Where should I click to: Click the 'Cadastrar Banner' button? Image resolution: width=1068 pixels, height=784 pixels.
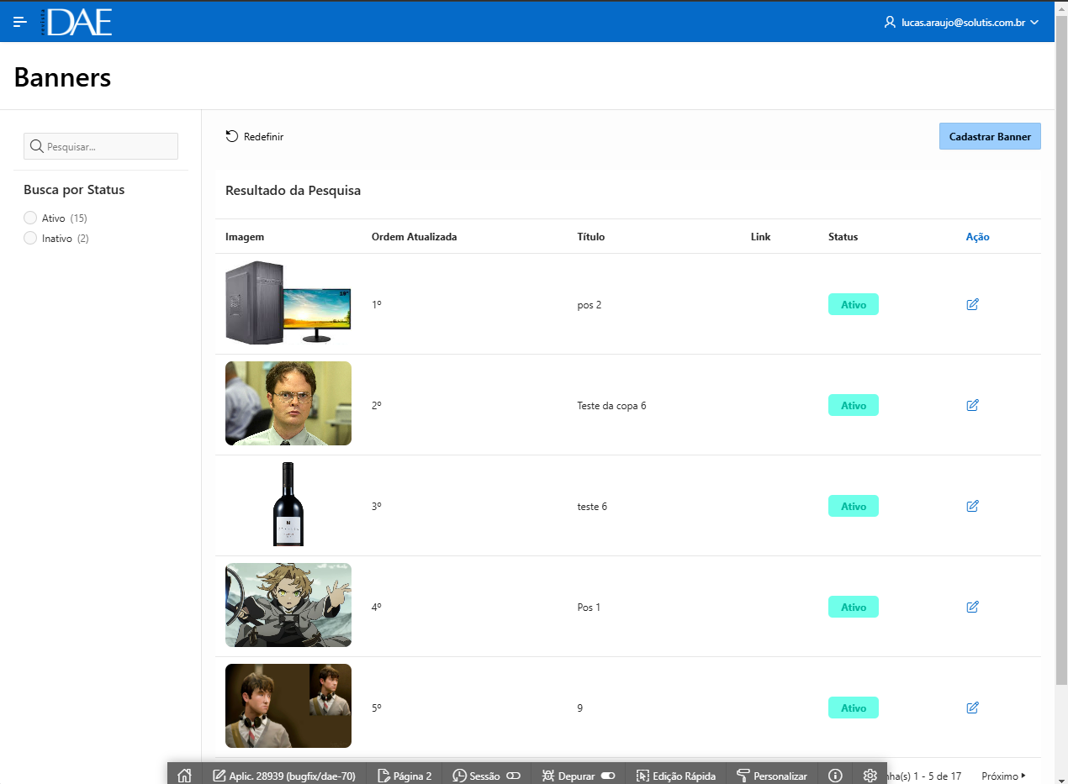pyautogui.click(x=989, y=136)
